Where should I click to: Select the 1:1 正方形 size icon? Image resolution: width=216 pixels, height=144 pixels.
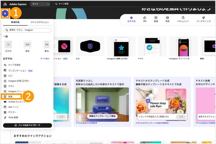pyautogui.click(x=8, y=45)
